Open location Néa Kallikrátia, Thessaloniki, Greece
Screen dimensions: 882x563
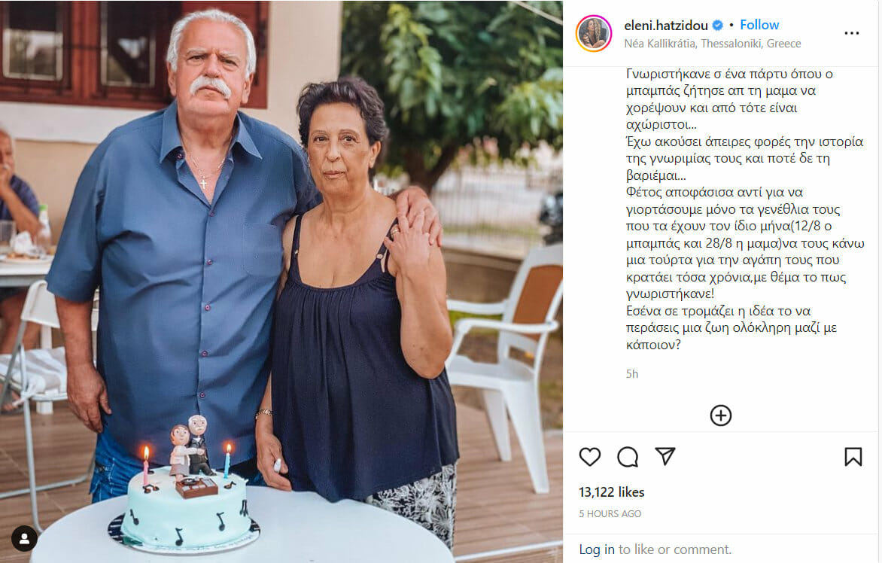click(712, 44)
